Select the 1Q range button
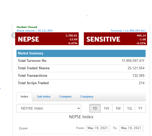The image size is (152, 136). (x=129, y=108)
